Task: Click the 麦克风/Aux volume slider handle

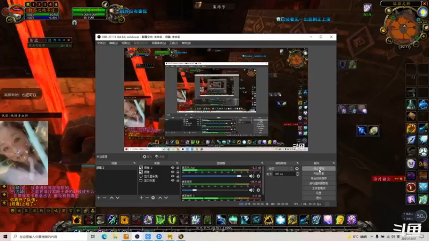Action: tap(239, 176)
